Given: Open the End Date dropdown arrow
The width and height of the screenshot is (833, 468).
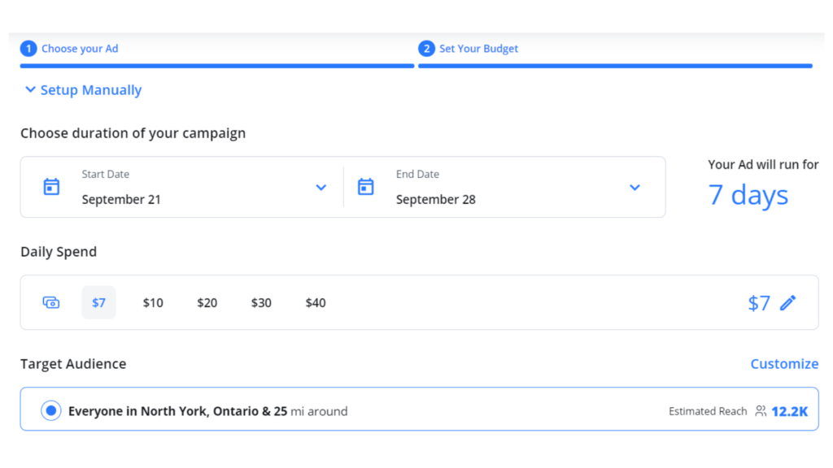Looking at the screenshot, I should tap(635, 188).
